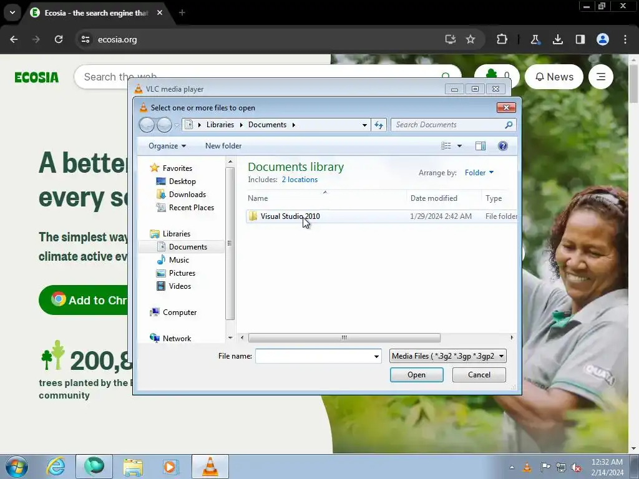
Task: Open Chrome downloads icon
Action: pyautogui.click(x=557, y=39)
